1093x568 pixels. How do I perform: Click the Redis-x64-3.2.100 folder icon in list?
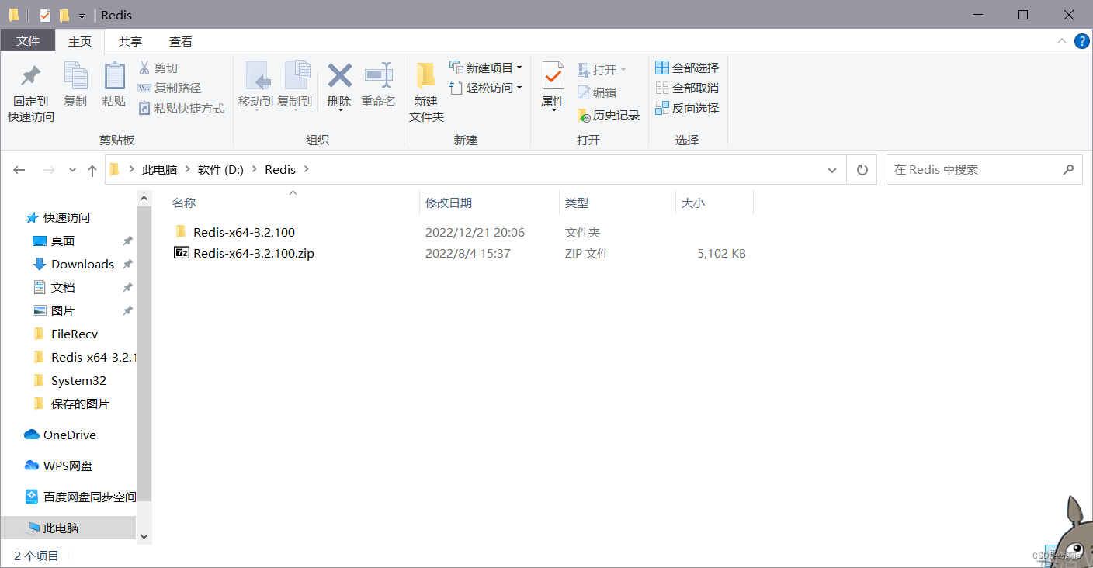coord(182,231)
